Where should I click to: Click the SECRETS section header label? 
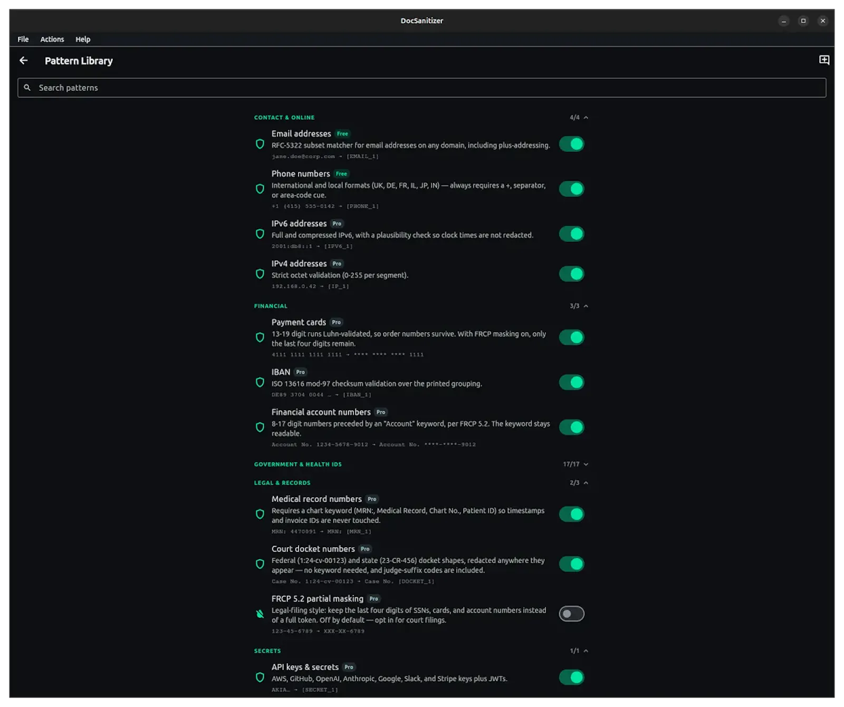pyautogui.click(x=267, y=651)
